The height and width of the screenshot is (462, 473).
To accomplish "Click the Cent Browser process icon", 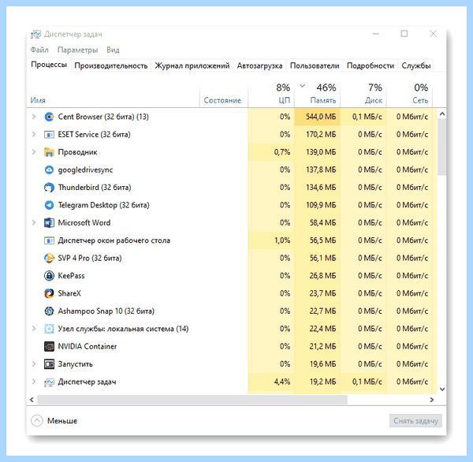I will coord(49,117).
